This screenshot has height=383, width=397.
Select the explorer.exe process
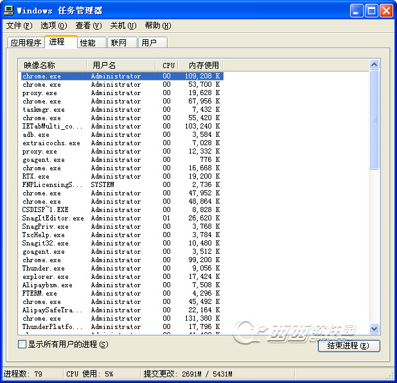click(122, 276)
